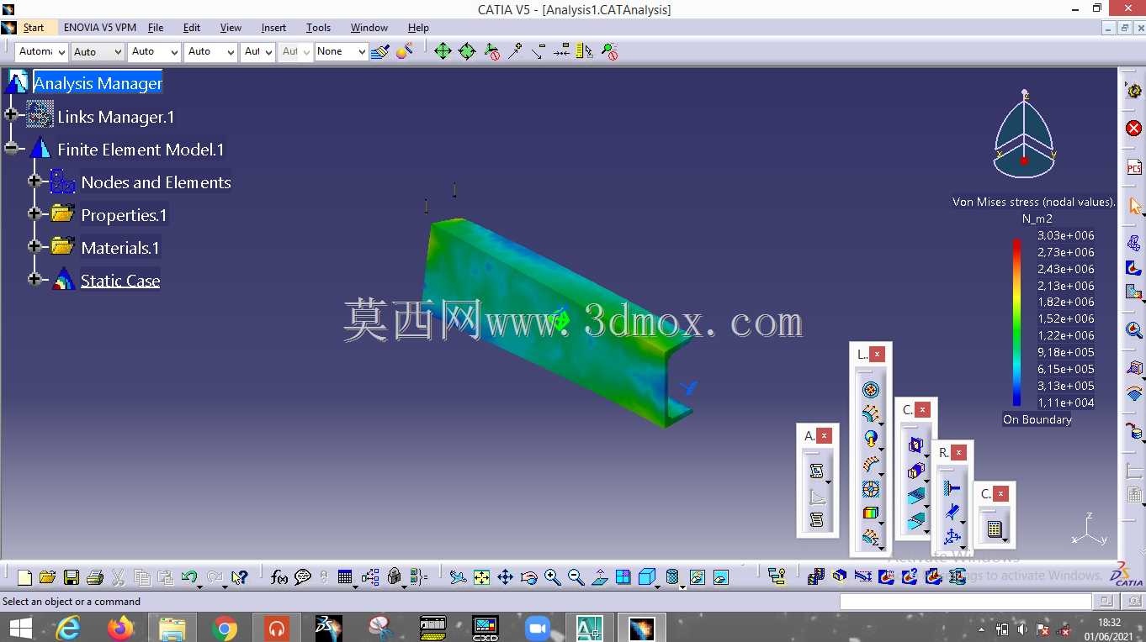
Task: Click the Pressure load icon
Action: pos(870,390)
